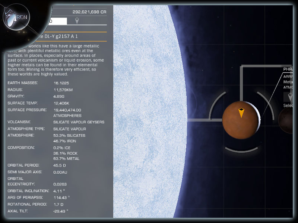Click the atmosphere type value Silicate Vapour

pyautogui.click(x=70, y=129)
